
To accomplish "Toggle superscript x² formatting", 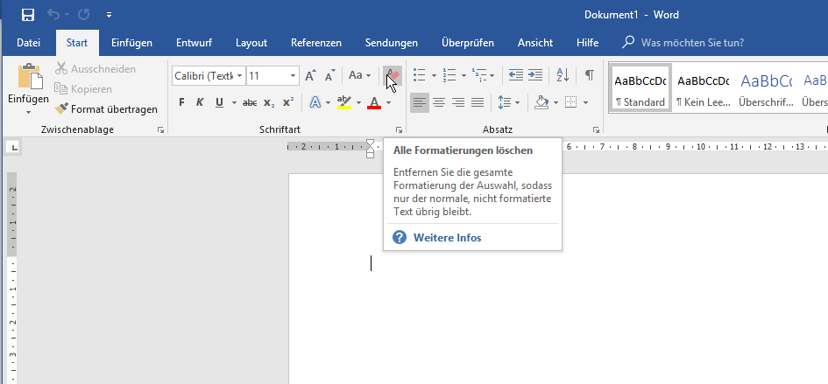I will point(287,102).
